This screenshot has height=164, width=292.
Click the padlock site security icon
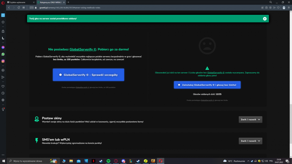36,8
